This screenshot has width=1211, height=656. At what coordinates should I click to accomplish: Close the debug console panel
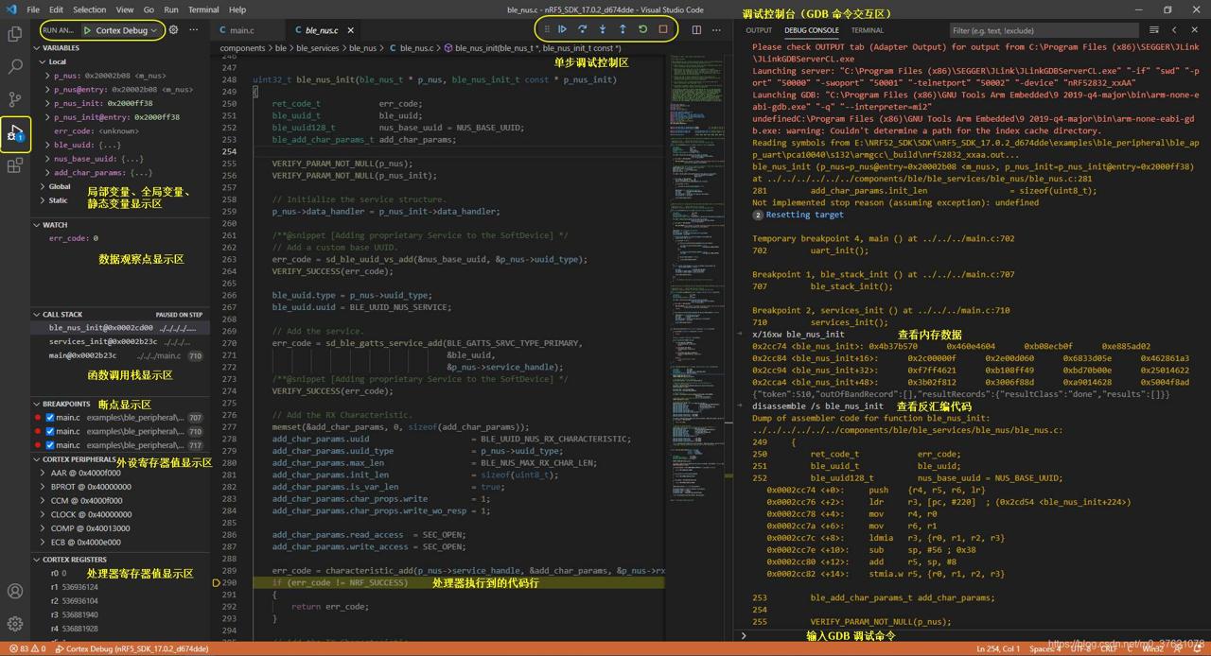[1195, 30]
